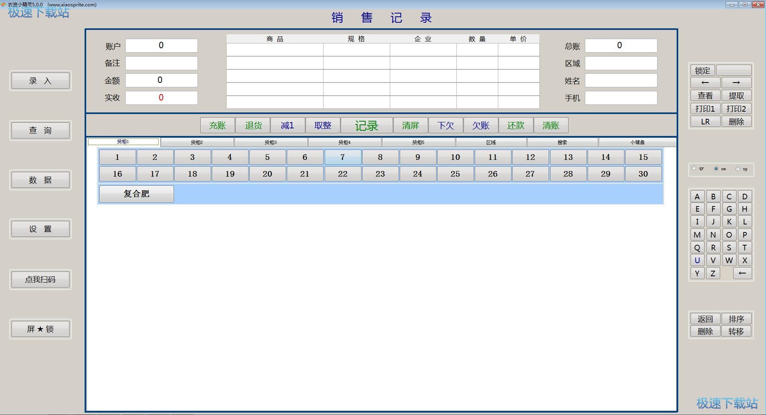Select shelf number 1 button

pyautogui.click(x=117, y=157)
